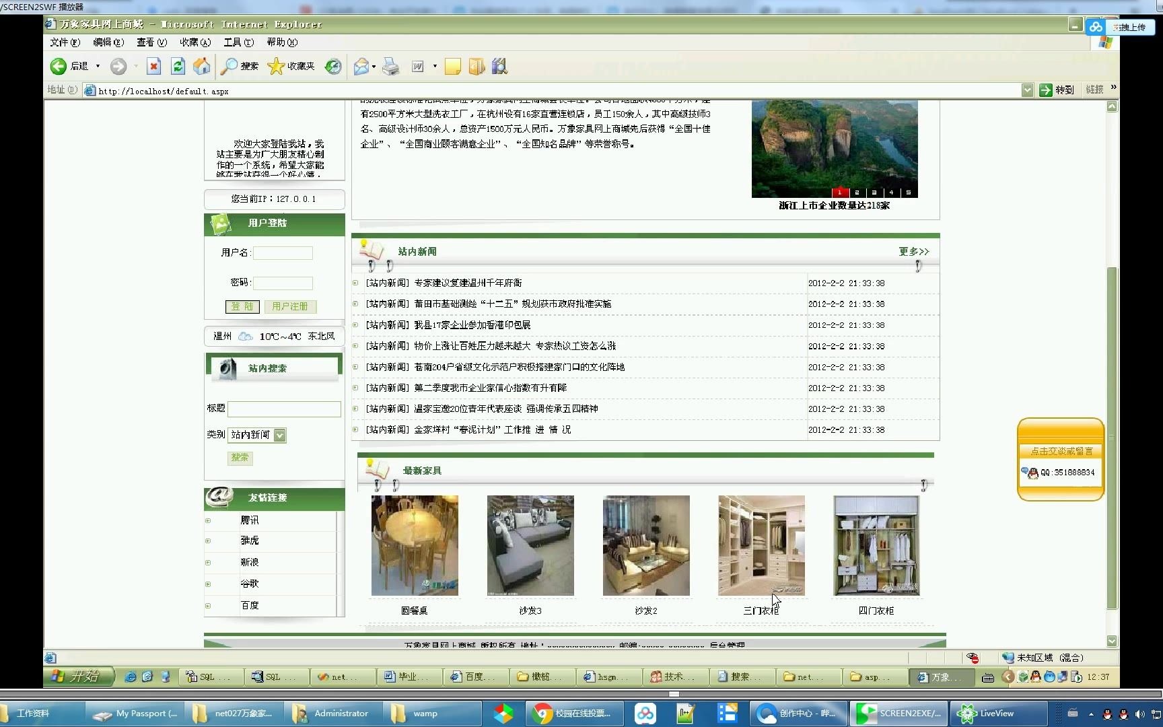This screenshot has width=1163, height=727.
Task: Open the 收藏夹 favorites star icon
Action: pyautogui.click(x=276, y=66)
